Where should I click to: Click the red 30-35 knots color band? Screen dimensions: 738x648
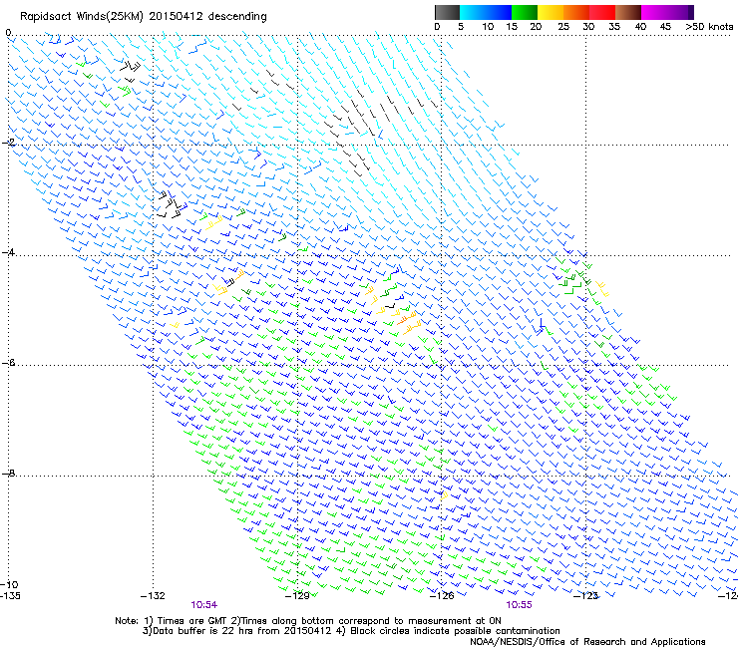602,12
